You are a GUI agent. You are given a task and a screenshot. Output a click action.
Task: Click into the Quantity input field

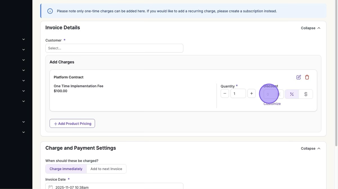pyautogui.click(x=238, y=94)
